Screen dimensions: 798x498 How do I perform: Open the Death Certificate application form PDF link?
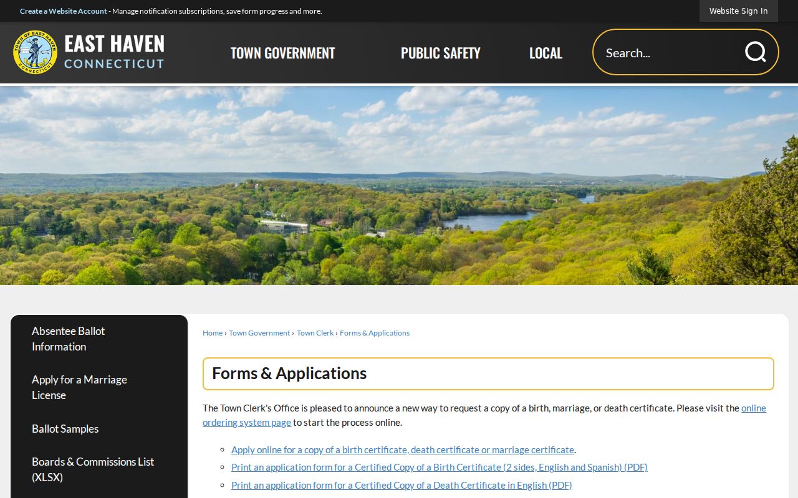pos(401,485)
